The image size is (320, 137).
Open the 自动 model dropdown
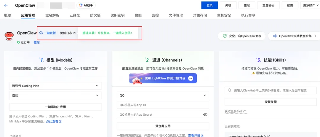[55, 95]
